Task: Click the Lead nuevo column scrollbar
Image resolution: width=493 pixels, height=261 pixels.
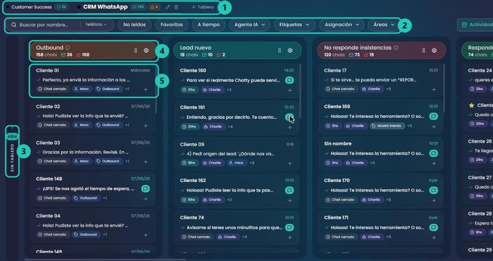Action: click(x=300, y=91)
